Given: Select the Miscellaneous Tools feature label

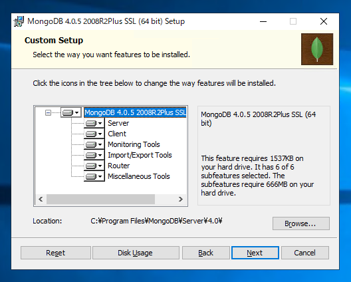Looking at the screenshot, I should click(138, 176).
